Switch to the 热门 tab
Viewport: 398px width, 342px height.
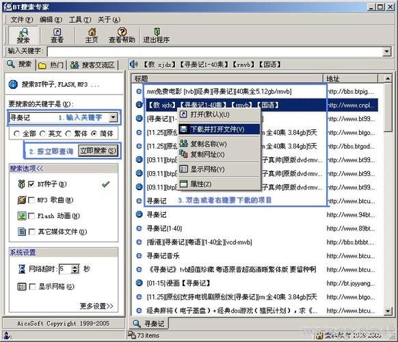51,65
